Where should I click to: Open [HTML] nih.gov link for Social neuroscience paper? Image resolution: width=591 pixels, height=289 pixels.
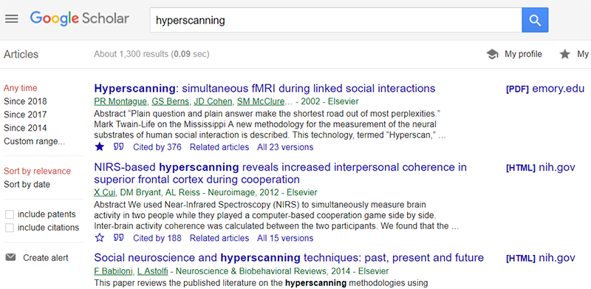point(541,259)
